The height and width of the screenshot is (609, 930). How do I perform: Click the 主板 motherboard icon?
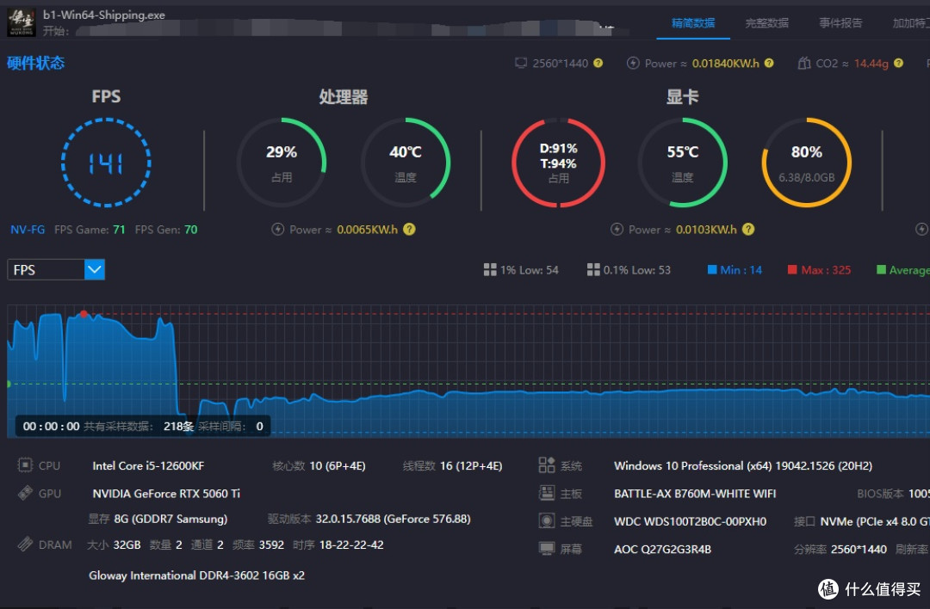tap(546, 493)
